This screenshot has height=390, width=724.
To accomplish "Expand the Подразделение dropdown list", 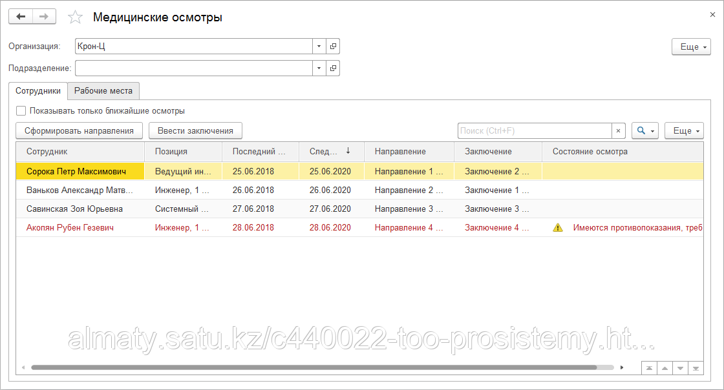I will pyautogui.click(x=319, y=68).
